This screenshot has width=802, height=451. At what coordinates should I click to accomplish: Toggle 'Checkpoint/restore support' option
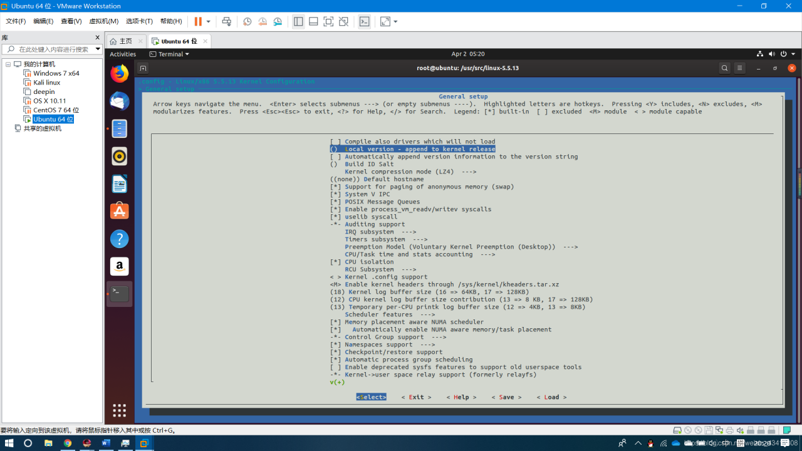(x=386, y=352)
